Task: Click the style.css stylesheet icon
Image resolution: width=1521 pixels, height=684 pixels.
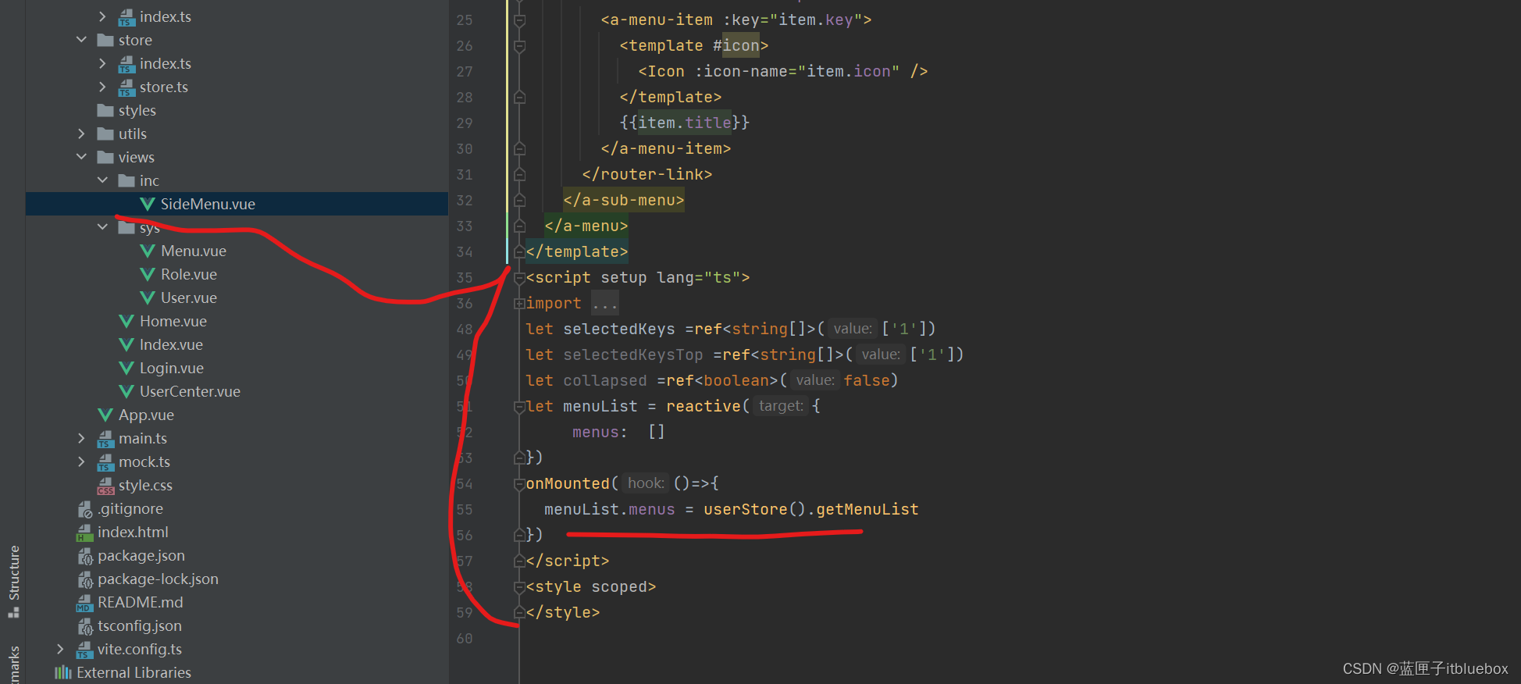Action: tap(105, 486)
